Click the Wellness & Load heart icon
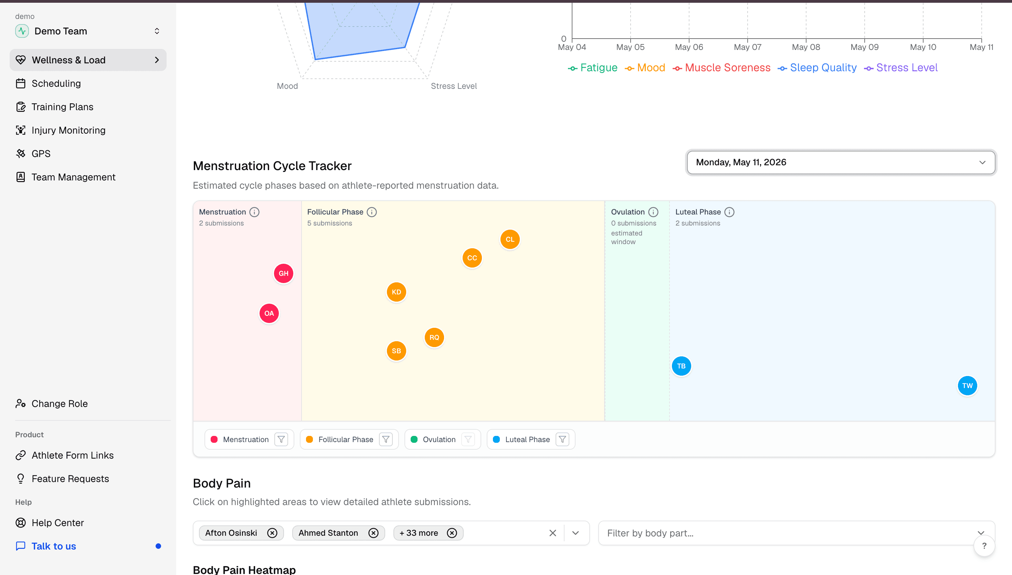Screen dimensions: 1012x575 point(21,60)
